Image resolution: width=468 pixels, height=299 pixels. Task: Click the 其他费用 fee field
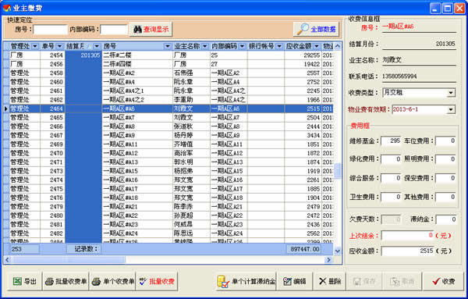point(446,198)
